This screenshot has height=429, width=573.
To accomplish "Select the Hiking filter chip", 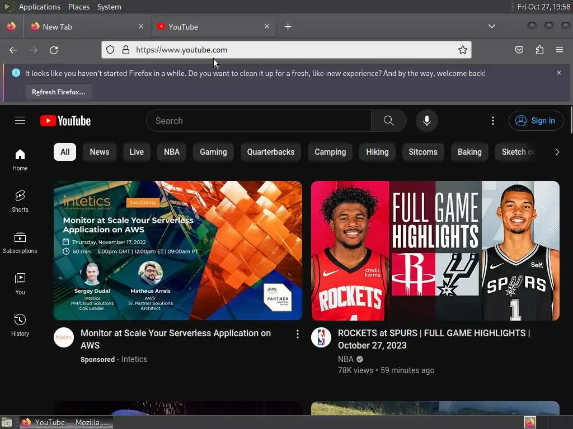I will coord(377,152).
